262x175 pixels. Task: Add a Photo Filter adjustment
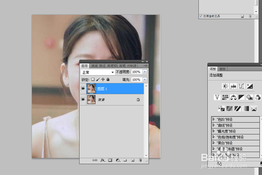coord(250,97)
